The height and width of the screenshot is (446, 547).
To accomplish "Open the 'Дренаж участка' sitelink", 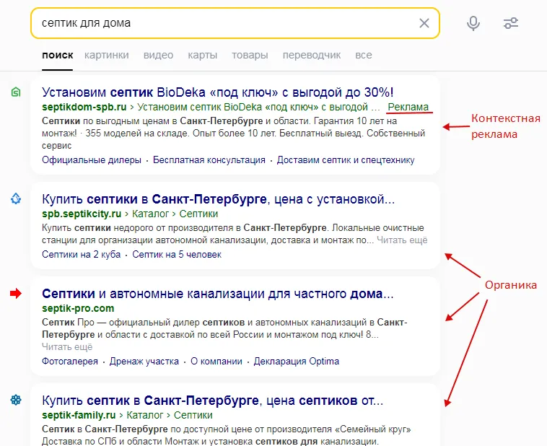I will [x=144, y=361].
